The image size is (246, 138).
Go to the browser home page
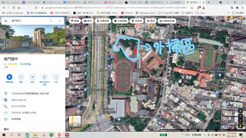pyautogui.click(x=19, y=8)
